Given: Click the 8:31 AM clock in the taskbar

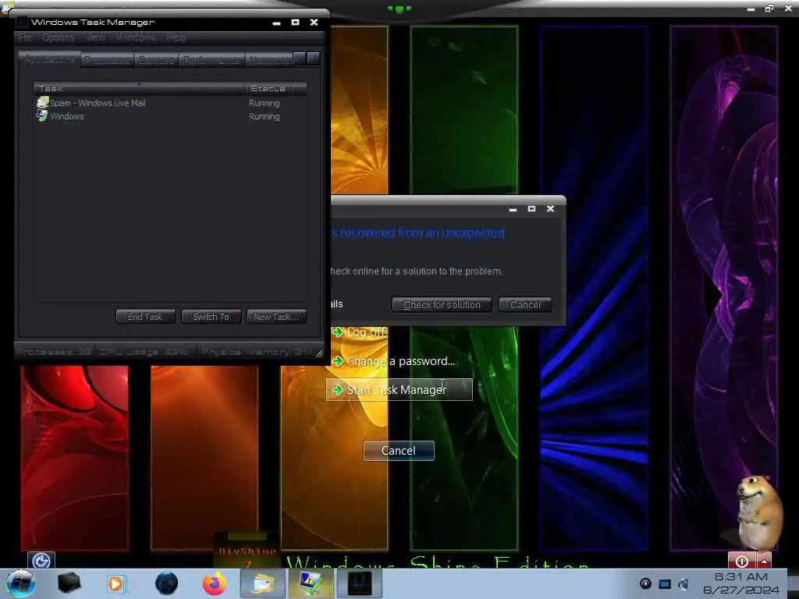Looking at the screenshot, I should [741, 577].
